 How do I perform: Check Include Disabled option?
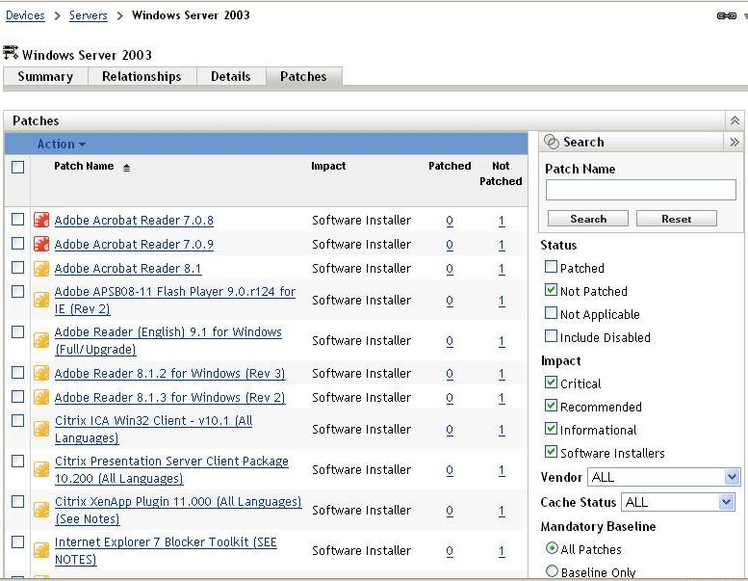[551, 335]
